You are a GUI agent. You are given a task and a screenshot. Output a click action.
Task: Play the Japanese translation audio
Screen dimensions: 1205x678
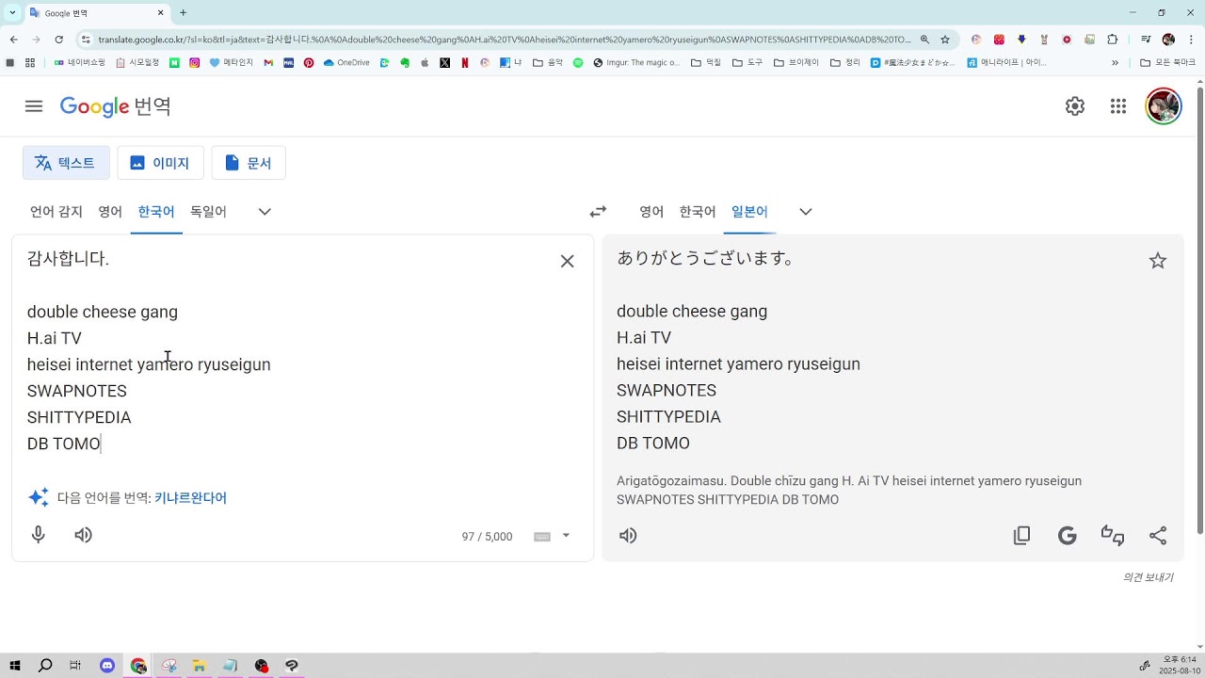628,536
